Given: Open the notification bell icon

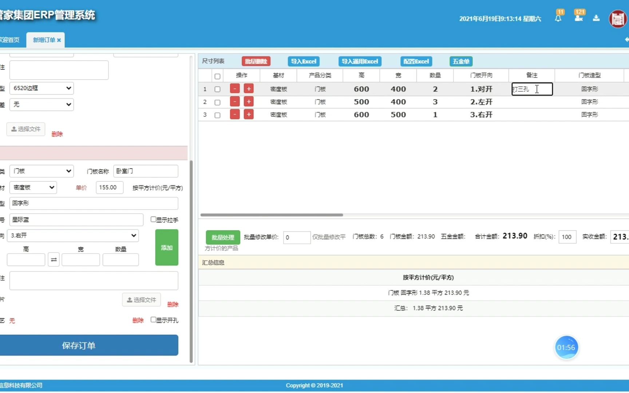Looking at the screenshot, I should point(558,18).
